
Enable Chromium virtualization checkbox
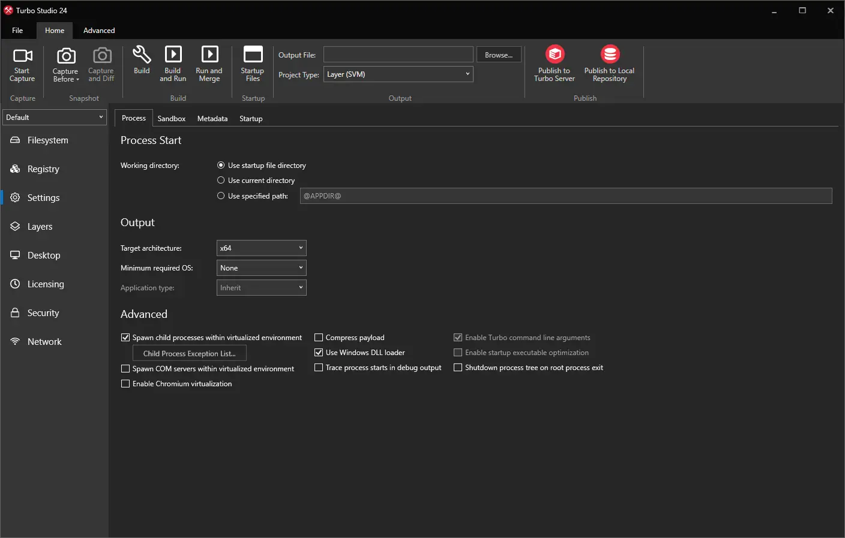125,384
